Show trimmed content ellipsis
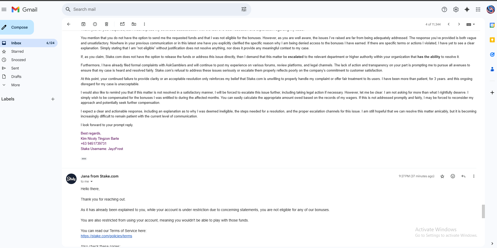This screenshot has width=497, height=248. point(84,159)
